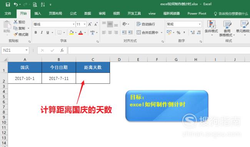Switch to the 公式 tab
Image resolution: width=250 pixels, height=147 pixels.
pos(73,13)
